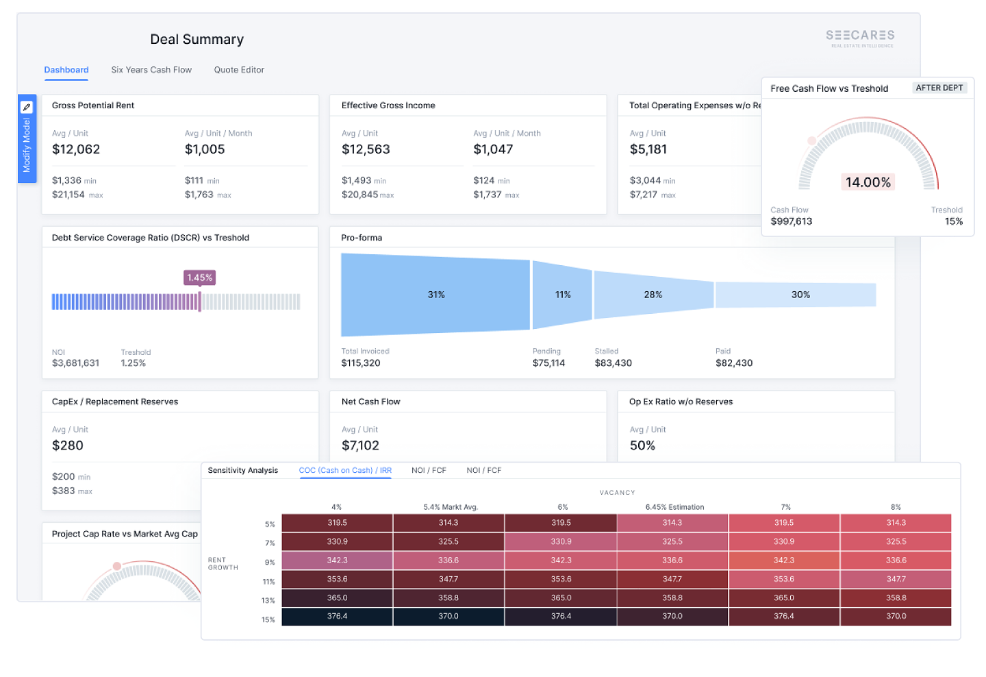Click the $75,114 Pending amount
Viewport: 986px width, 677px height.
(x=549, y=363)
